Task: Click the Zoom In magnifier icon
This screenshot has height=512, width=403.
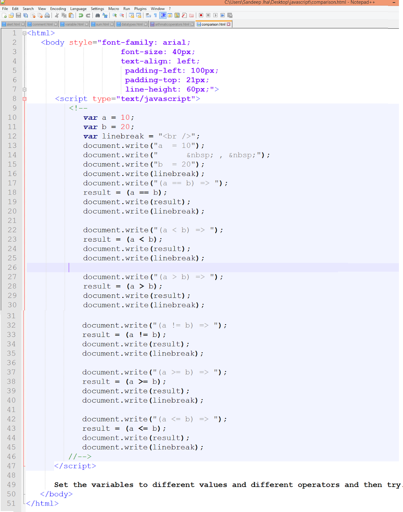Action: (x=115, y=15)
